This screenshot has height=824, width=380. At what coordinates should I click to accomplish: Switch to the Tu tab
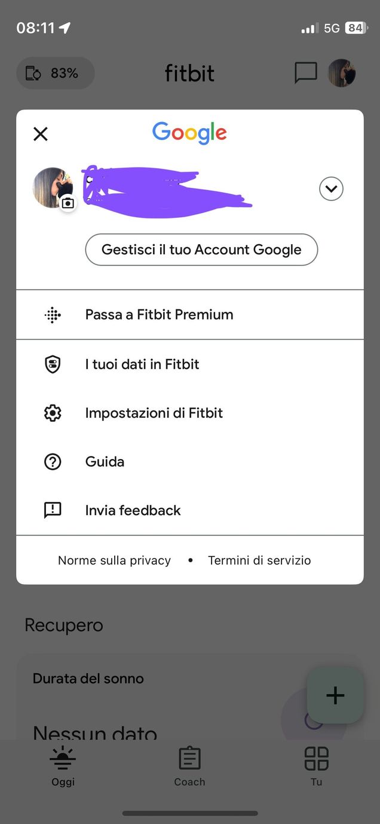(316, 766)
